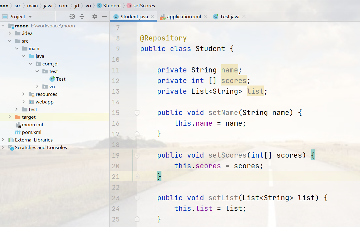Collapse the src folder
The image size is (360, 227).
point(10,41)
